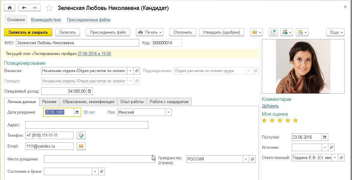Click the Добавить comment link
Screen dimensions: 352x180
tap(270, 106)
